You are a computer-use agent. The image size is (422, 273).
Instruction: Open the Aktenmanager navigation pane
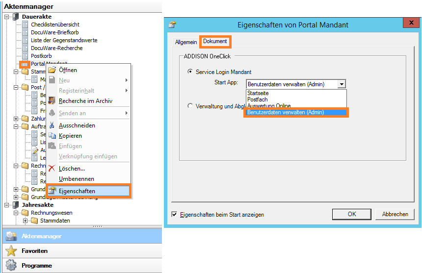click(82, 236)
